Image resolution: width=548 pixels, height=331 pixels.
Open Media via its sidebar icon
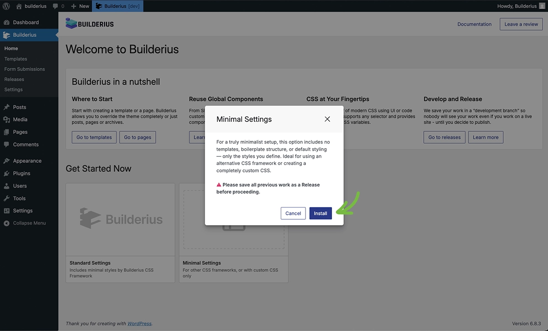6,119
